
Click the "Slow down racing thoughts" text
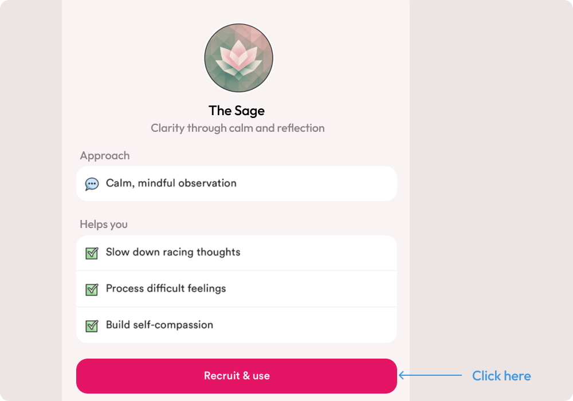point(173,252)
